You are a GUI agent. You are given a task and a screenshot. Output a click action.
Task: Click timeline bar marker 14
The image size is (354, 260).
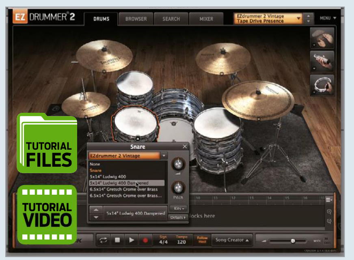tap(269, 198)
